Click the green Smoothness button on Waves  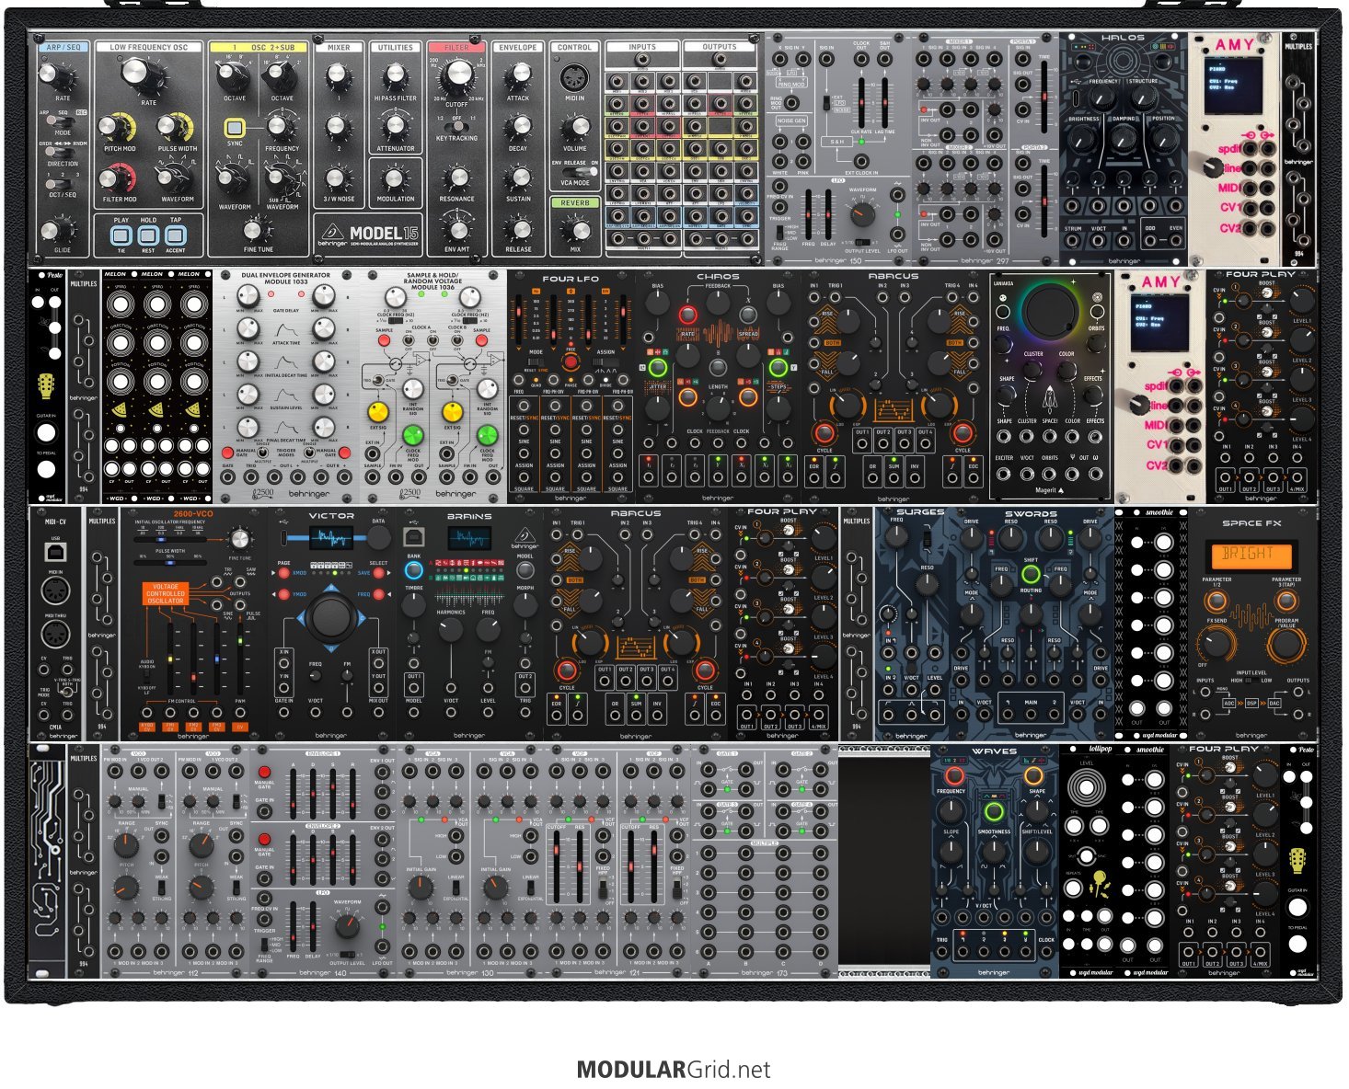tap(993, 811)
